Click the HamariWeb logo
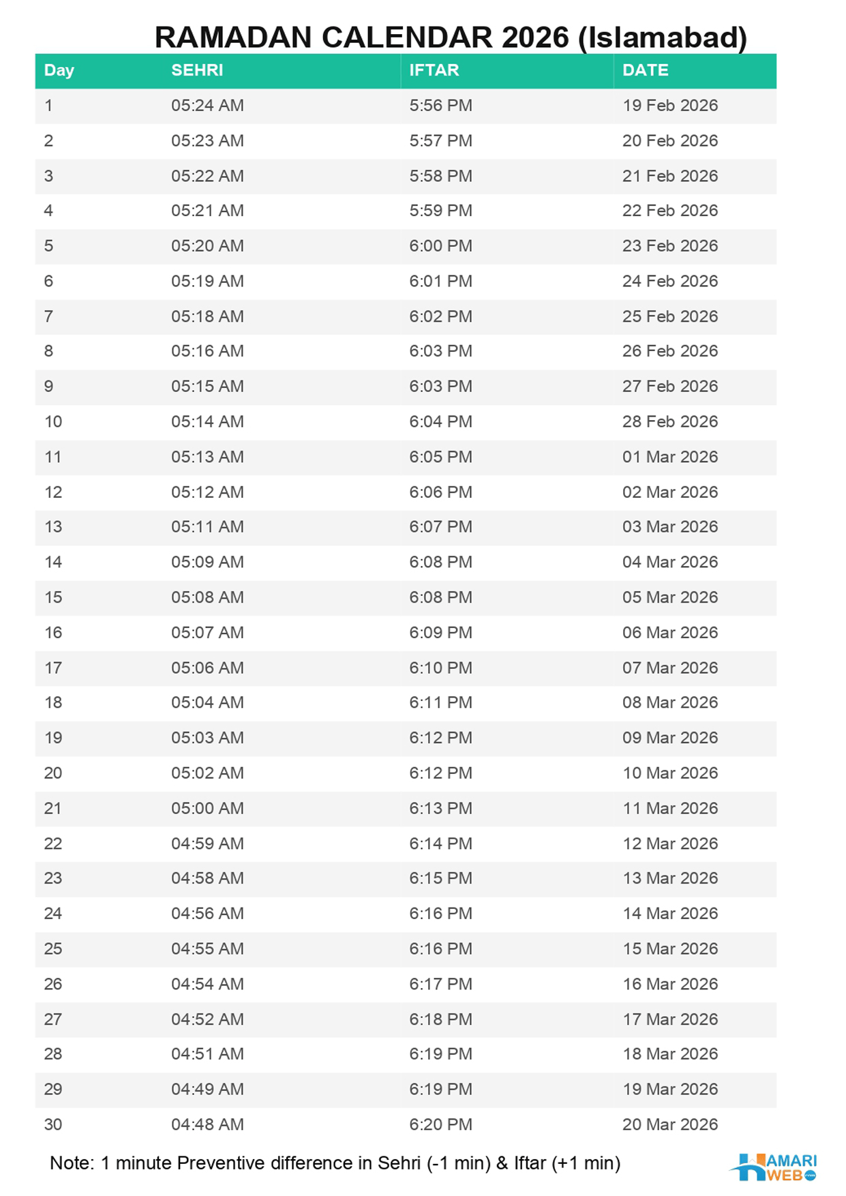The image size is (846, 1196). click(x=773, y=1167)
